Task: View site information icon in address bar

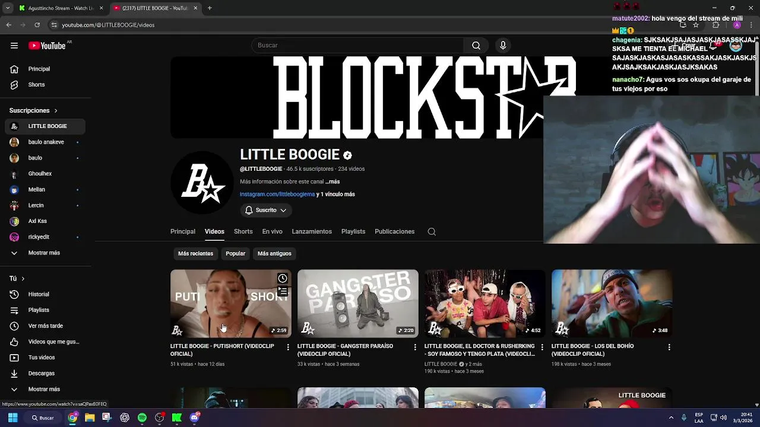Action: [x=54, y=25]
